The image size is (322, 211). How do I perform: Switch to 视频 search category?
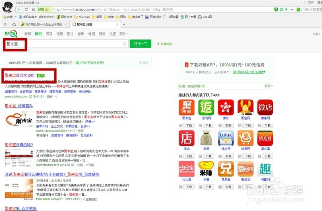[60, 34]
